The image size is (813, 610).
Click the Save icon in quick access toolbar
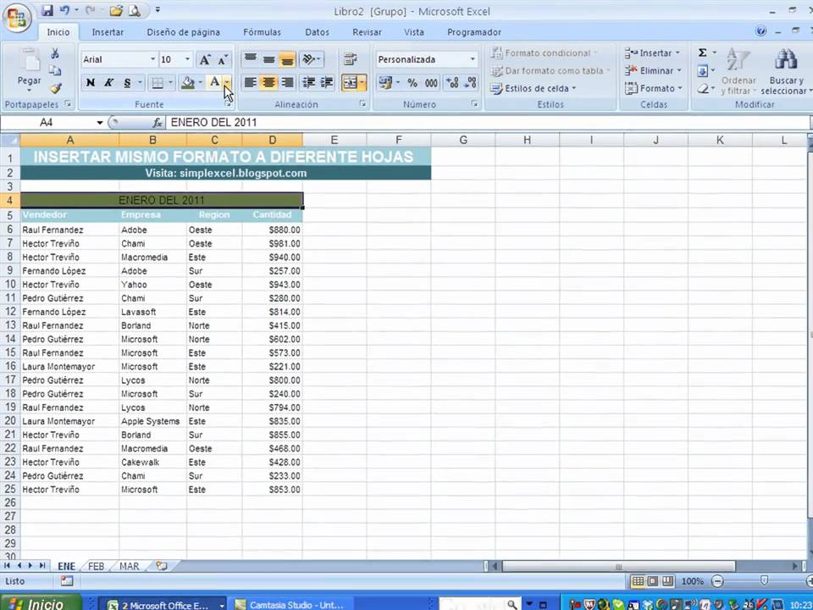[x=47, y=11]
